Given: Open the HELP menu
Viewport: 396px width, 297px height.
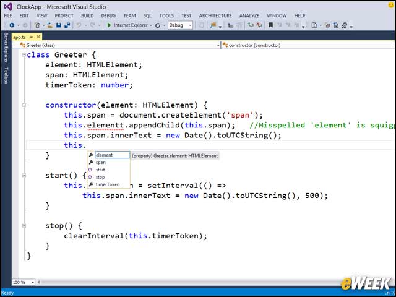Looking at the screenshot, I should coord(299,15).
